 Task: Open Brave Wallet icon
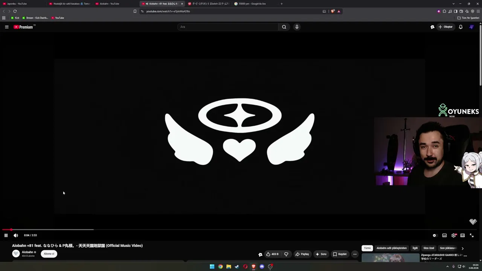pyautogui.click(x=461, y=11)
